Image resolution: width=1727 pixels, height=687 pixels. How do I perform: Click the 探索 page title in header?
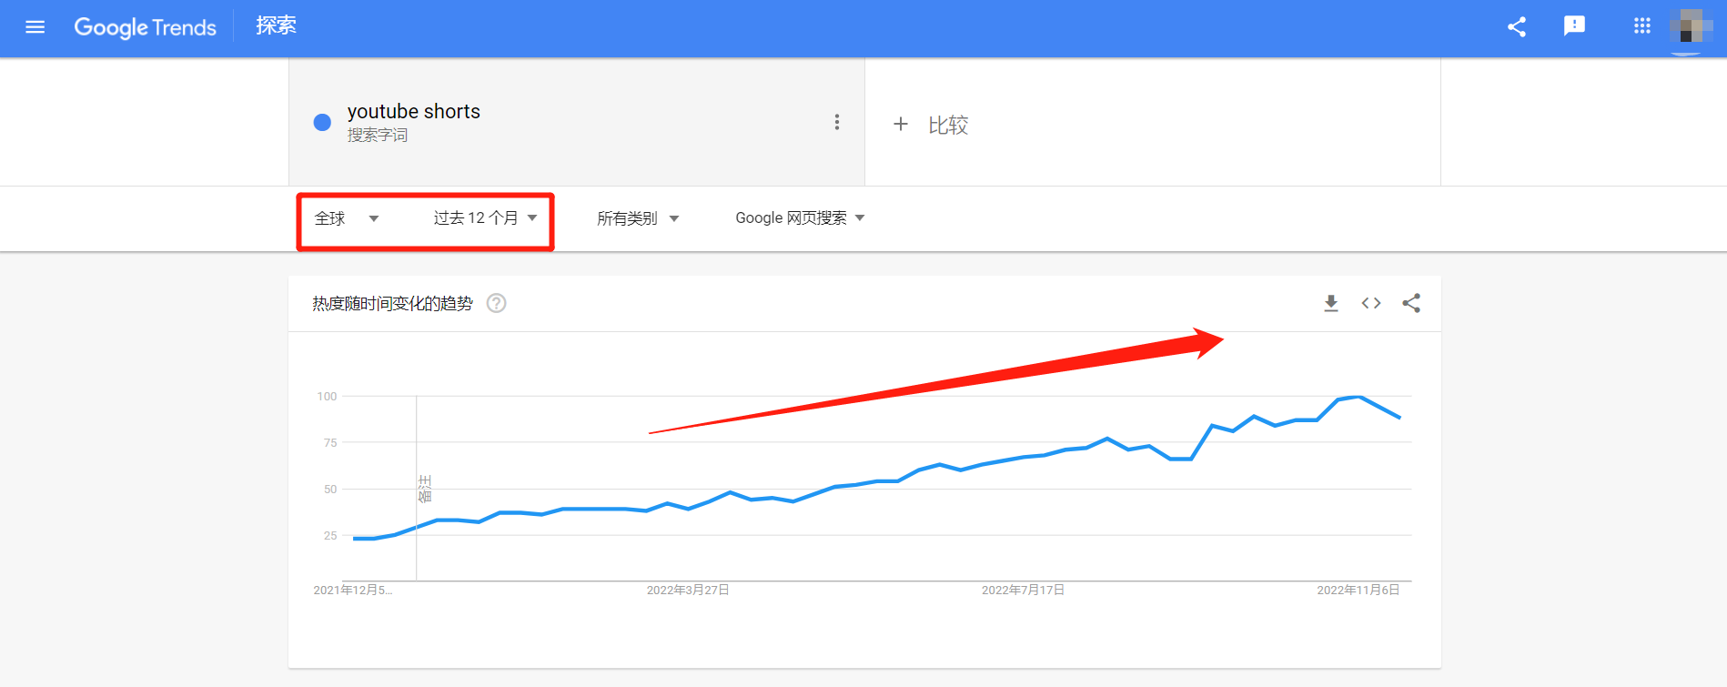276,25
